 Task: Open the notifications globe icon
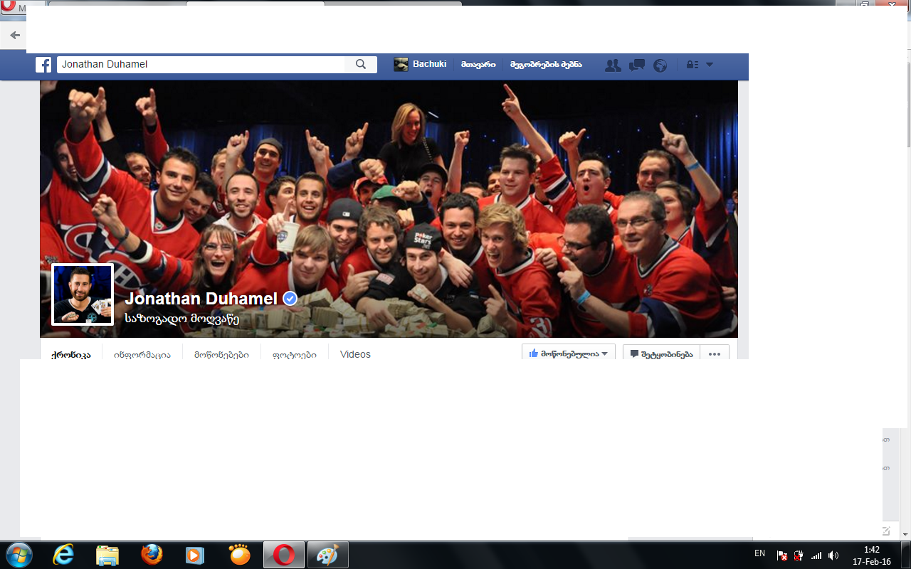point(660,65)
